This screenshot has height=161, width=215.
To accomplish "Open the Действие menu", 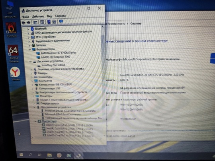I will (x=38, y=16).
